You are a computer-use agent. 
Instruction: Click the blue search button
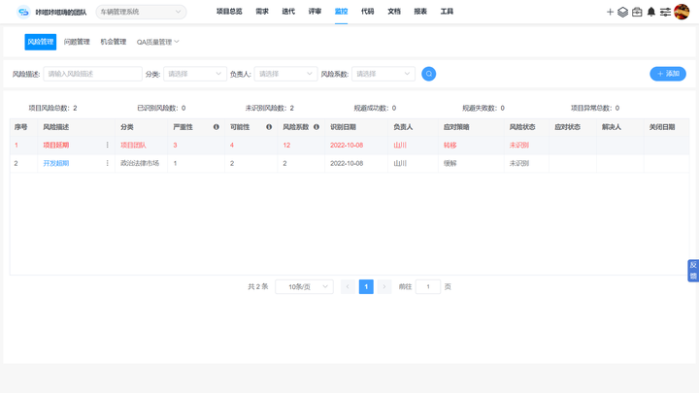coord(429,74)
